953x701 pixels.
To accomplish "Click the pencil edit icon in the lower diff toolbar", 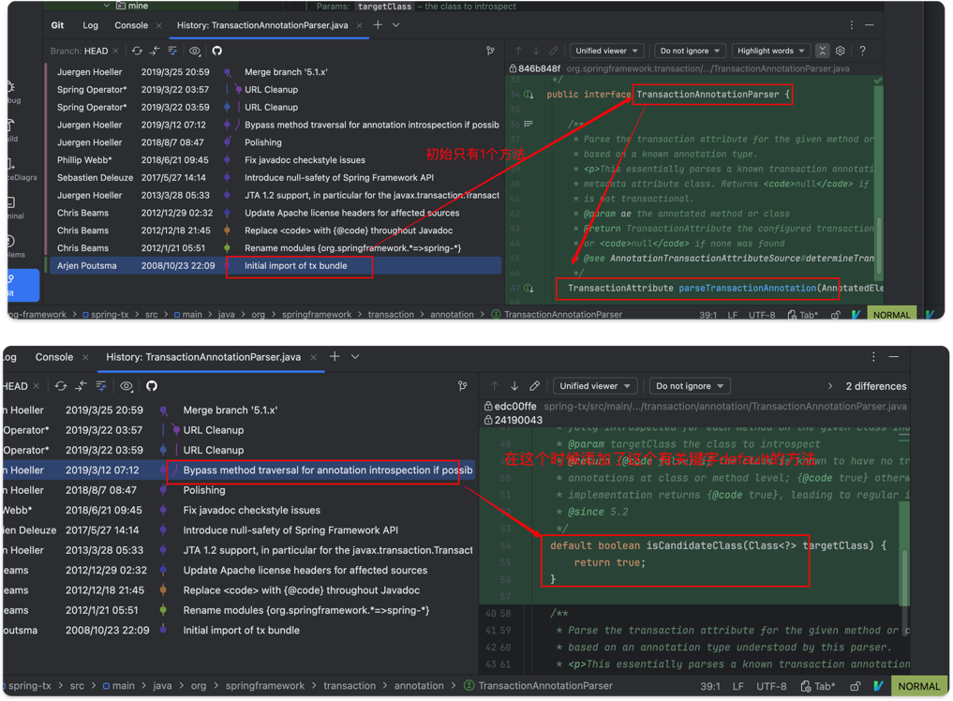I will click(x=535, y=386).
